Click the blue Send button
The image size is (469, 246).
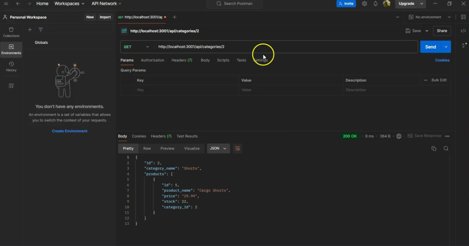431,47
